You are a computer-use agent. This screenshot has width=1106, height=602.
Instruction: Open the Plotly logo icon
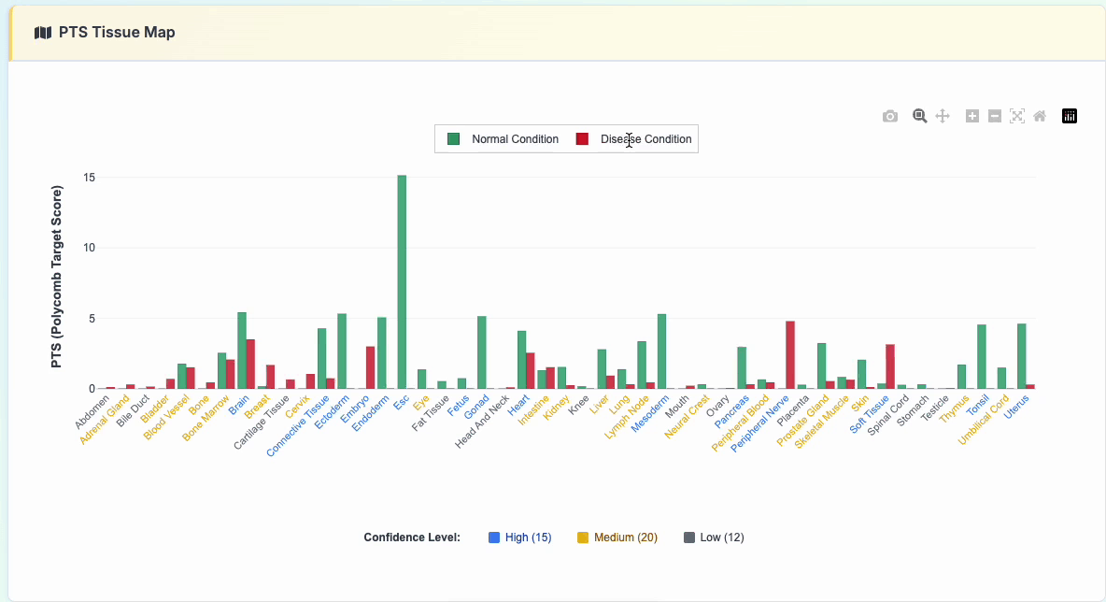click(1070, 116)
